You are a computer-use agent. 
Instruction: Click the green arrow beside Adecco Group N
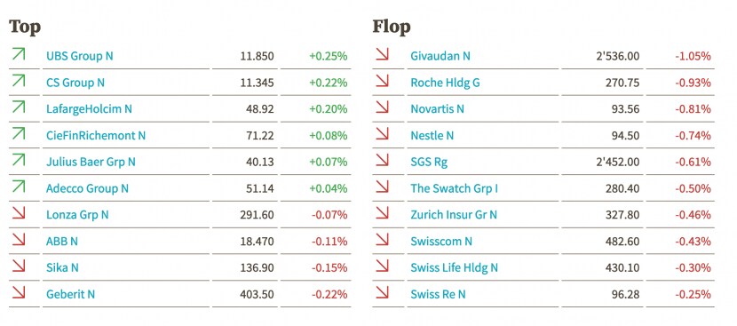19,187
